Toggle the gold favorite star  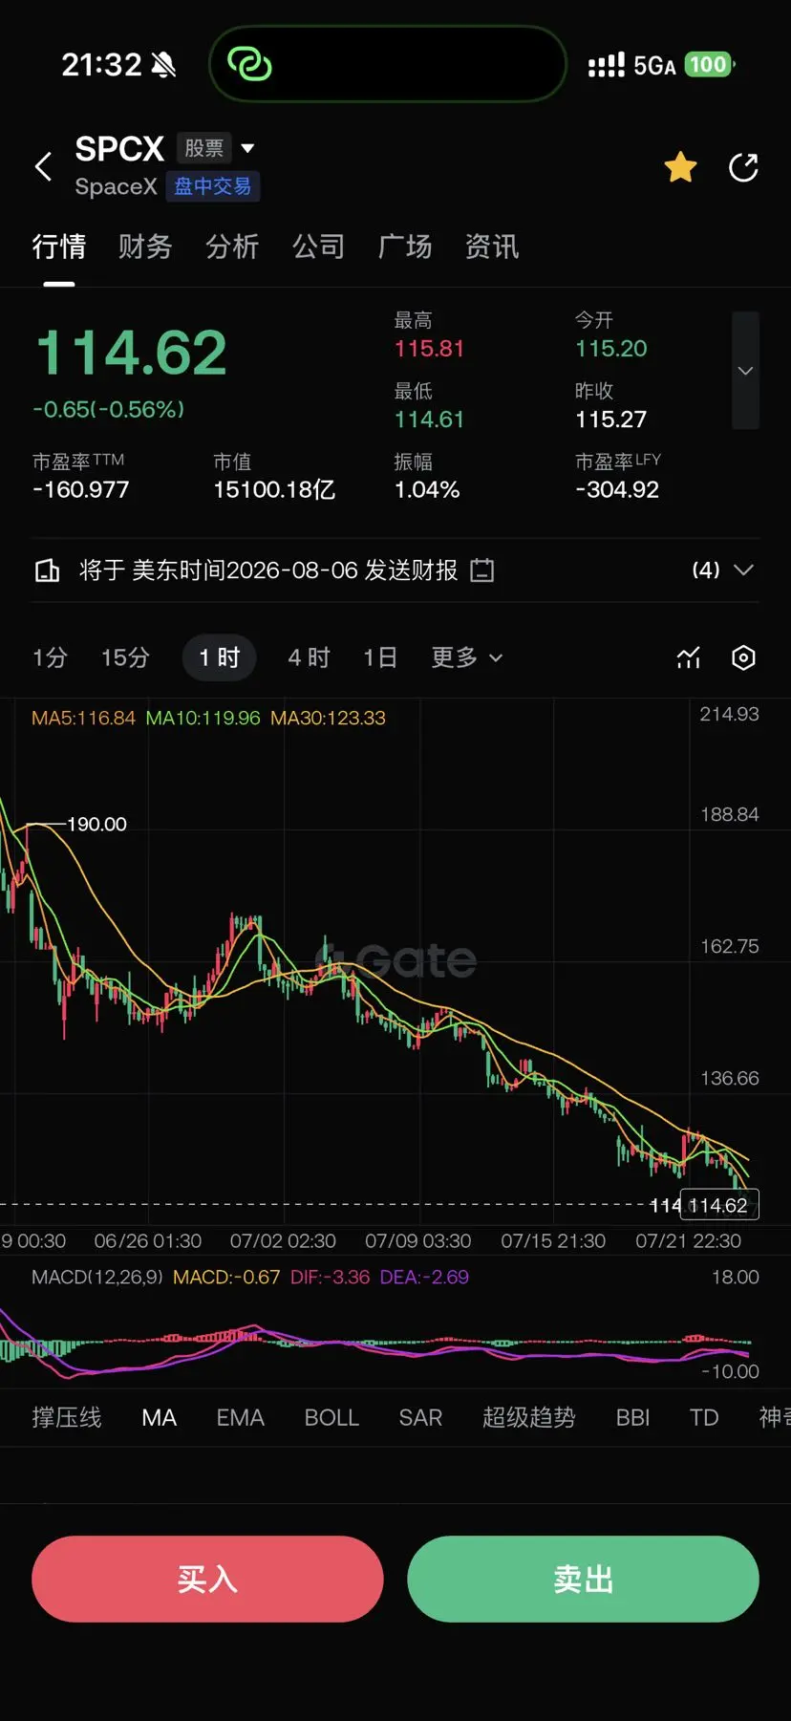point(680,167)
